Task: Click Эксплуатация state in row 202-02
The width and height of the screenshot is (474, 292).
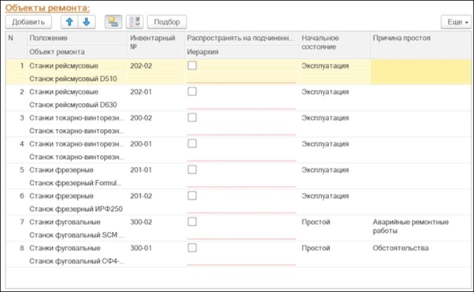Action: pos(325,65)
